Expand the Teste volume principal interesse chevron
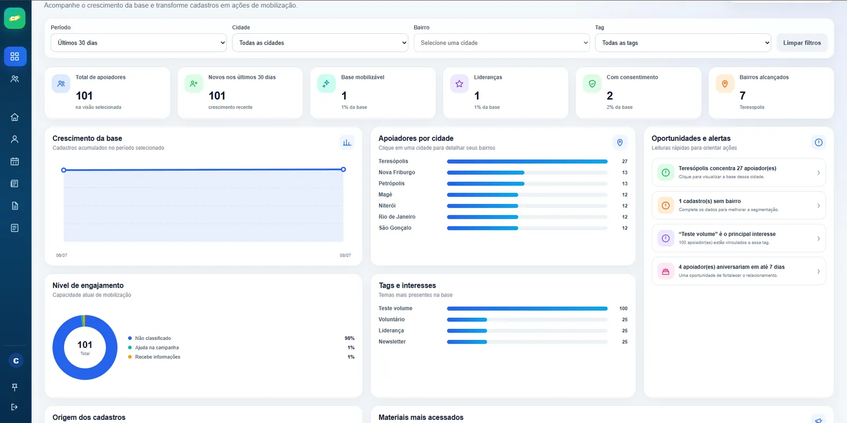This screenshot has width=847, height=423. 818,238
